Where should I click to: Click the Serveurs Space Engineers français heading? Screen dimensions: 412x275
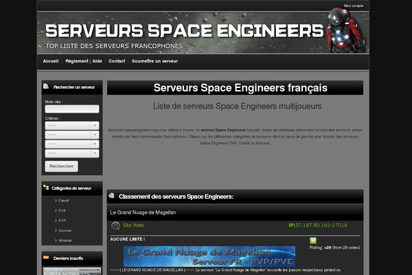pos(240,88)
